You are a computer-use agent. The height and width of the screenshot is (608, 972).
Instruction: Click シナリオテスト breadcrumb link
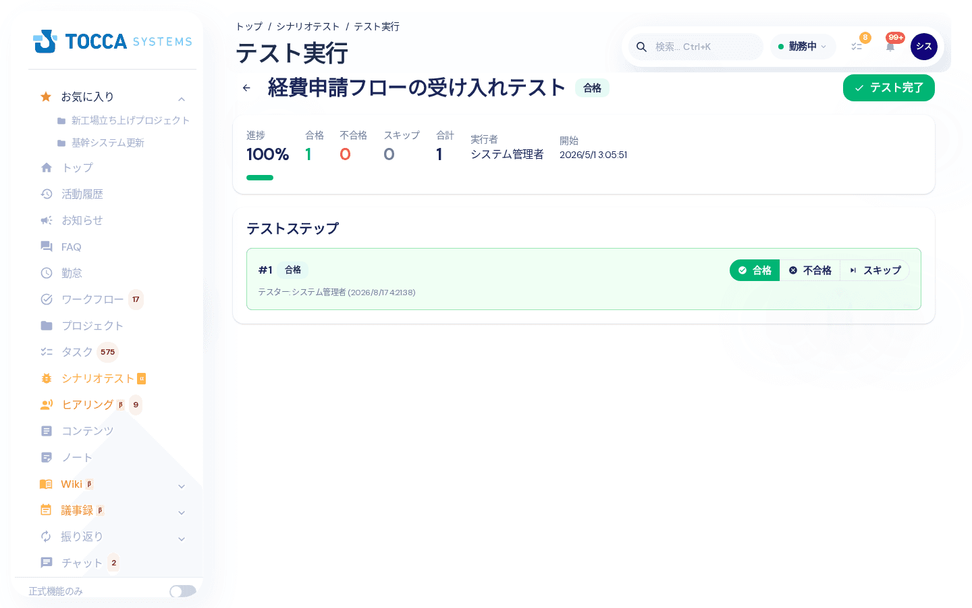coord(308,26)
